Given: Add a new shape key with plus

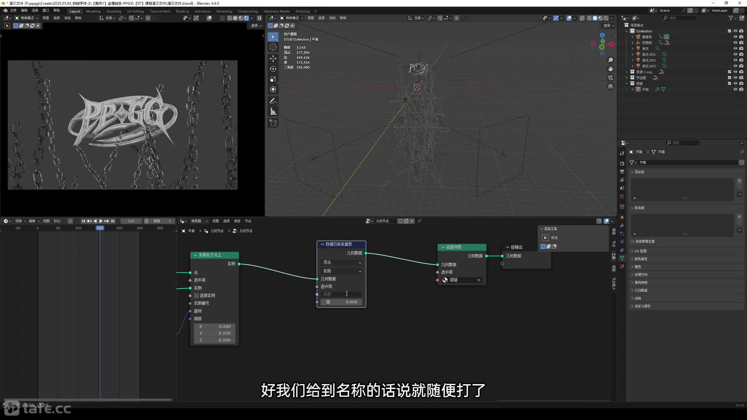Looking at the screenshot, I should point(739,217).
